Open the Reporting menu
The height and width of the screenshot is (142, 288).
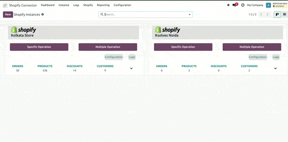pos(103,5)
